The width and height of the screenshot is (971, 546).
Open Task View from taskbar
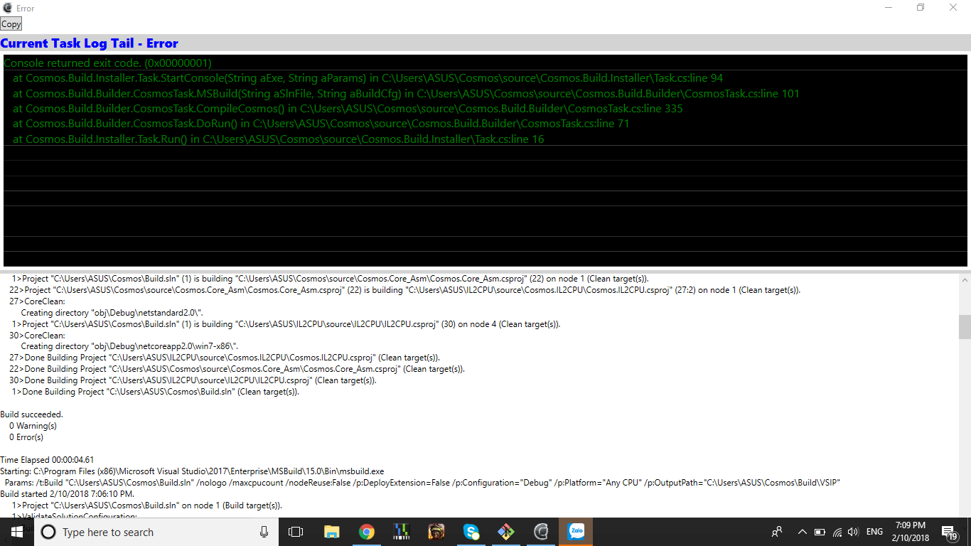click(x=296, y=532)
